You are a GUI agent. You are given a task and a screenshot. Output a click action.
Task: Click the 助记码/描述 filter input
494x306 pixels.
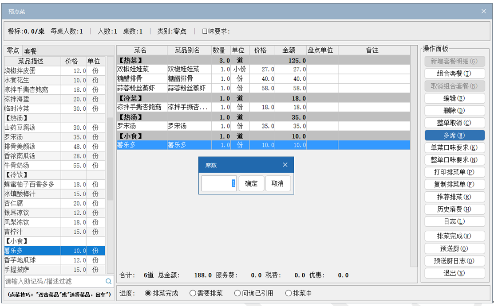tap(55, 281)
